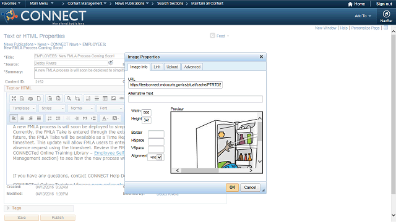Open the Favorites menu
The height and width of the screenshot is (222, 396).
pyautogui.click(x=11, y=4)
